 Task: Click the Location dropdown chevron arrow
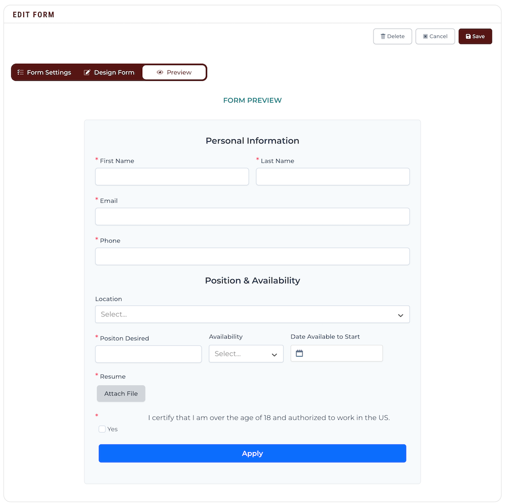click(x=400, y=315)
